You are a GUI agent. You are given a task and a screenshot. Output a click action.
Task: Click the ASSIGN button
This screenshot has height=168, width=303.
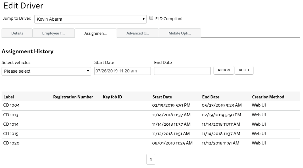(x=224, y=70)
